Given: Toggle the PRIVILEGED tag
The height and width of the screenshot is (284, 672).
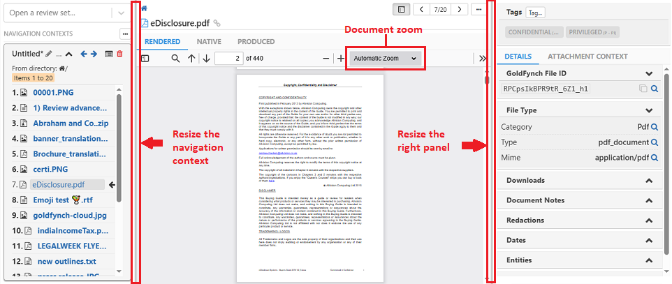Looking at the screenshot, I should pyautogui.click(x=592, y=32).
